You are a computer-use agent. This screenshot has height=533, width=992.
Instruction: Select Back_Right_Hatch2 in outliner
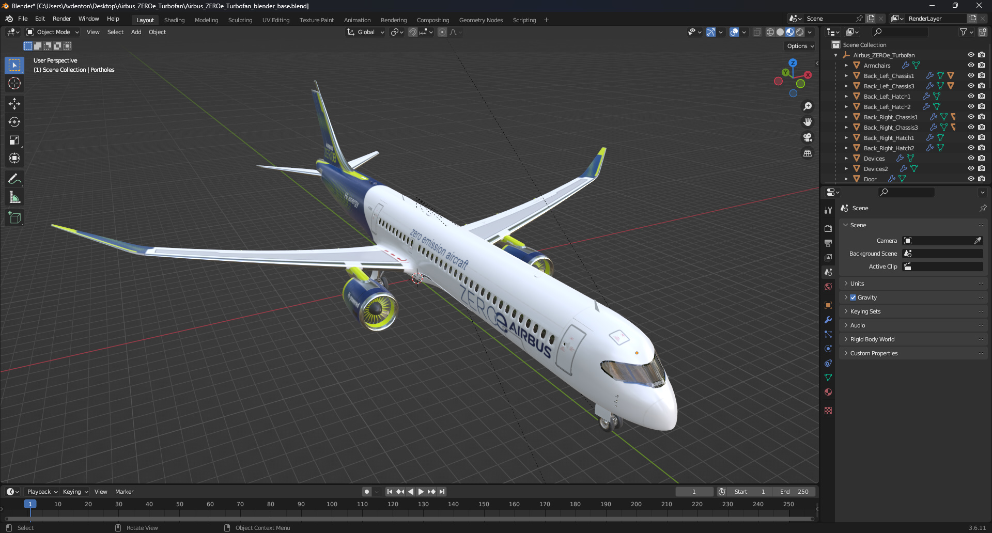click(x=889, y=148)
